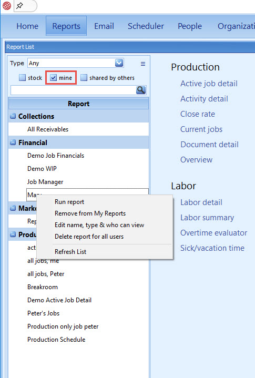
Task: Open the Type dropdown arrow
Action: [x=119, y=63]
